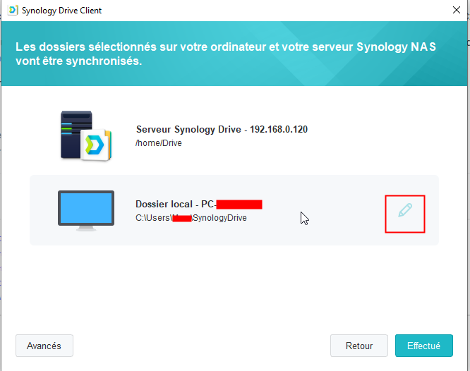Image resolution: width=470 pixels, height=371 pixels.
Task: Select the /home/Drive server path text
Action: click(159, 143)
